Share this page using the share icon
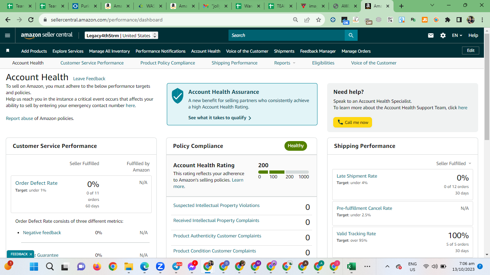 307,20
